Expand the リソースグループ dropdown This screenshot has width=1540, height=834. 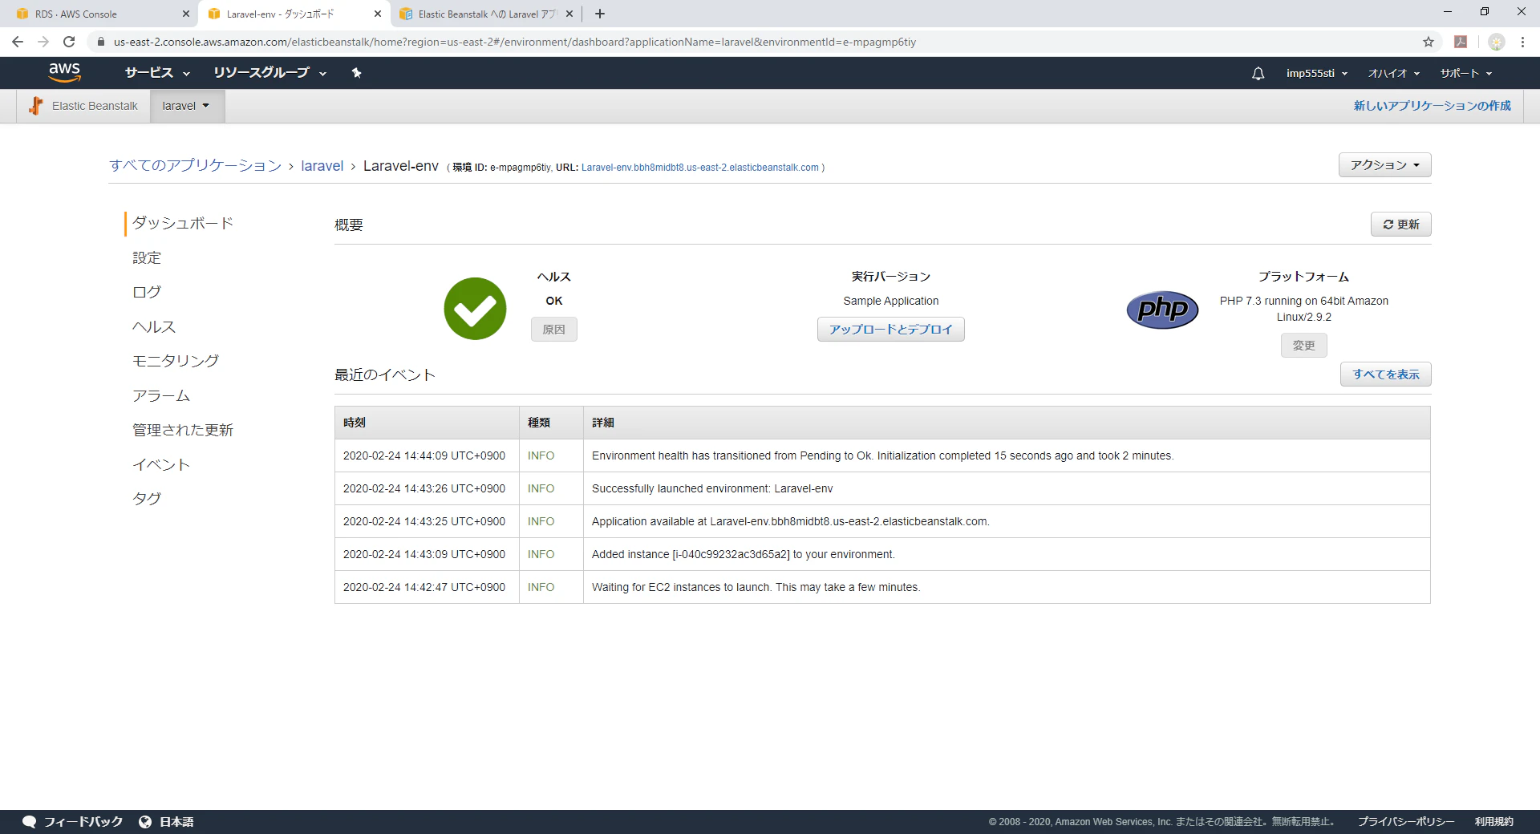click(270, 73)
